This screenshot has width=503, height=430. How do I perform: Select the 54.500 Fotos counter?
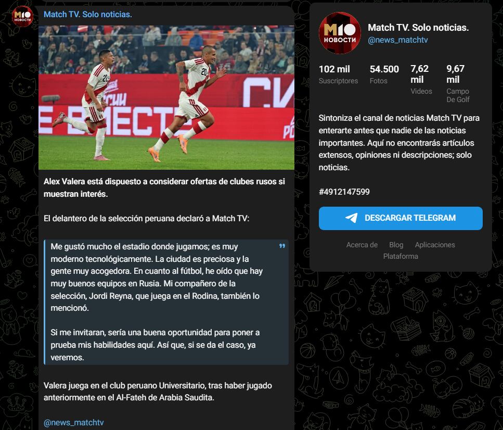(x=384, y=74)
